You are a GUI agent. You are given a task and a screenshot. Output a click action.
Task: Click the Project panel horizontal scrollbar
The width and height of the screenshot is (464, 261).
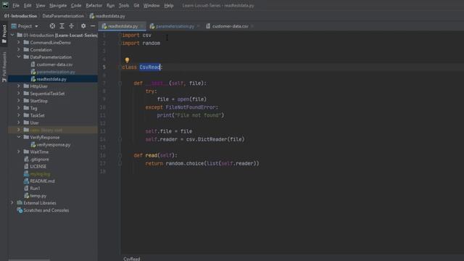29,260
